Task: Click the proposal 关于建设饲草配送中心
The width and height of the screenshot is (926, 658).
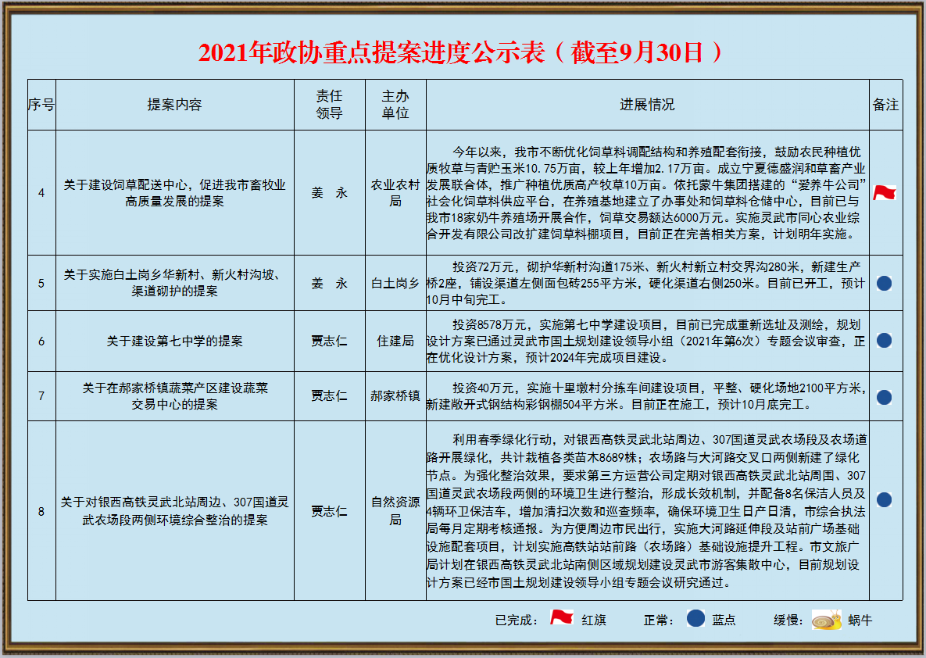Action: pyautogui.click(x=175, y=193)
